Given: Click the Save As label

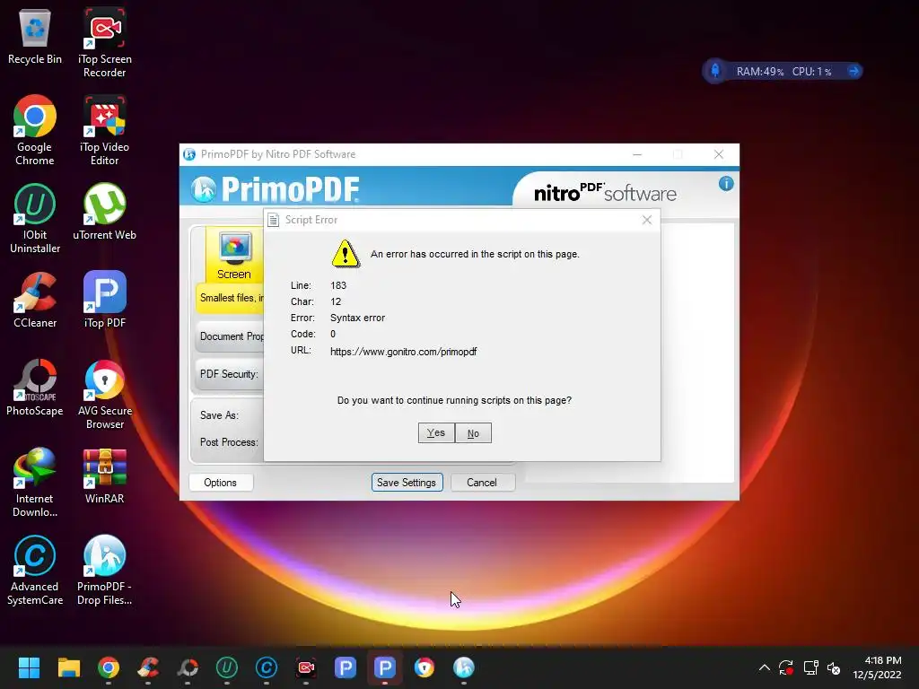Looking at the screenshot, I should pos(219,414).
